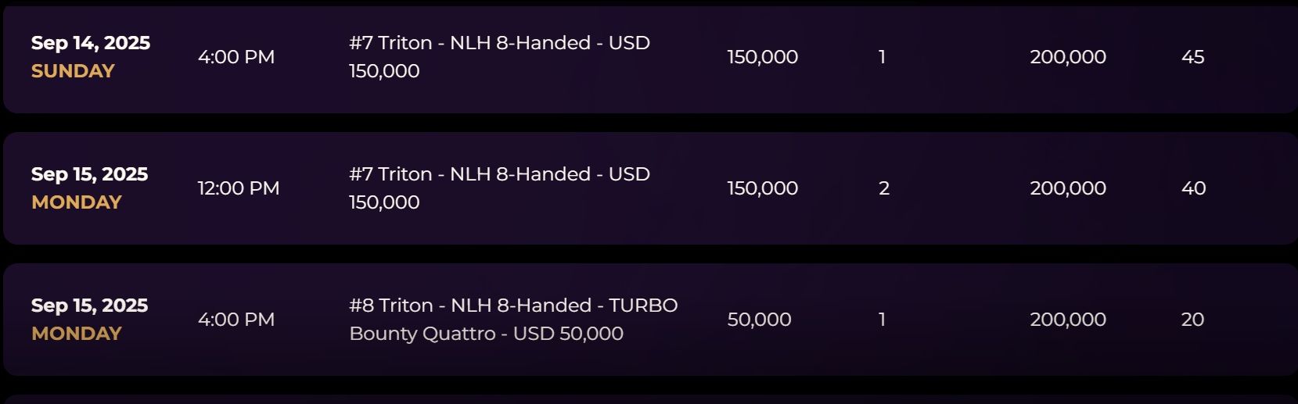Click the day number 2 cell

pos(884,188)
